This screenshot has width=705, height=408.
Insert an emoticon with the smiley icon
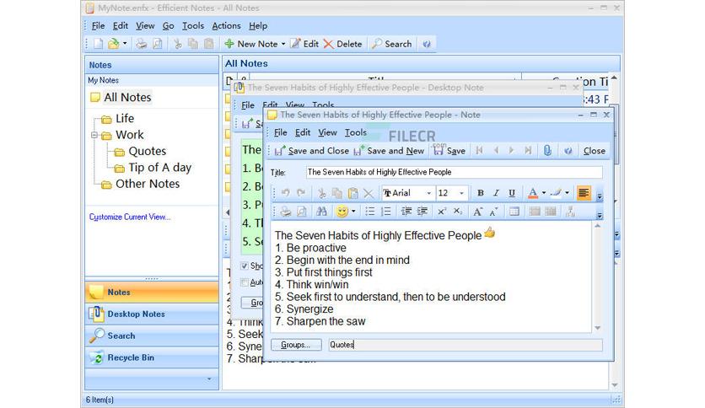(x=342, y=212)
